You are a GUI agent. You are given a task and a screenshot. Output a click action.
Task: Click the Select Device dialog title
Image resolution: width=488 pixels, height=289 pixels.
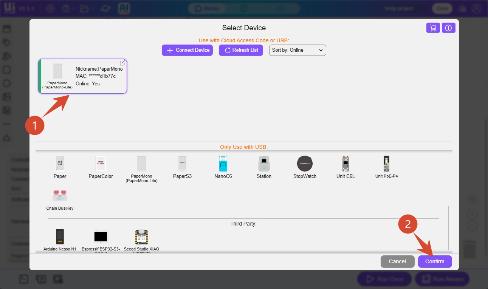(244, 28)
